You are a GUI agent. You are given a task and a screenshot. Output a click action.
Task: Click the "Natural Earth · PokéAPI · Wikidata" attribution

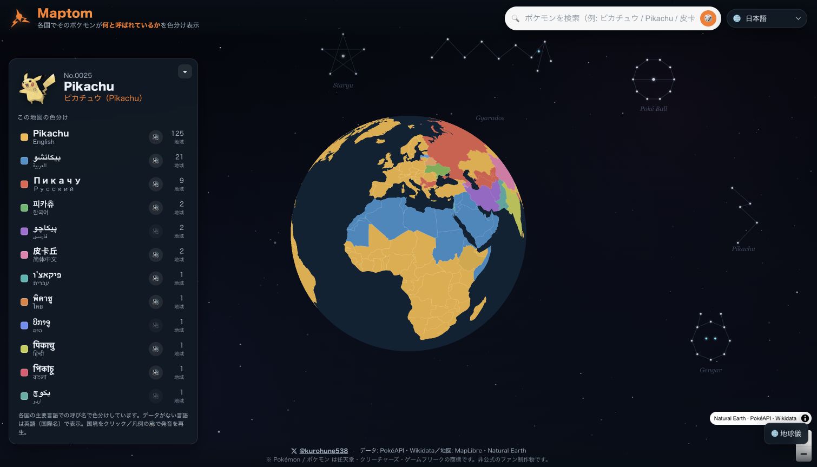(x=755, y=418)
